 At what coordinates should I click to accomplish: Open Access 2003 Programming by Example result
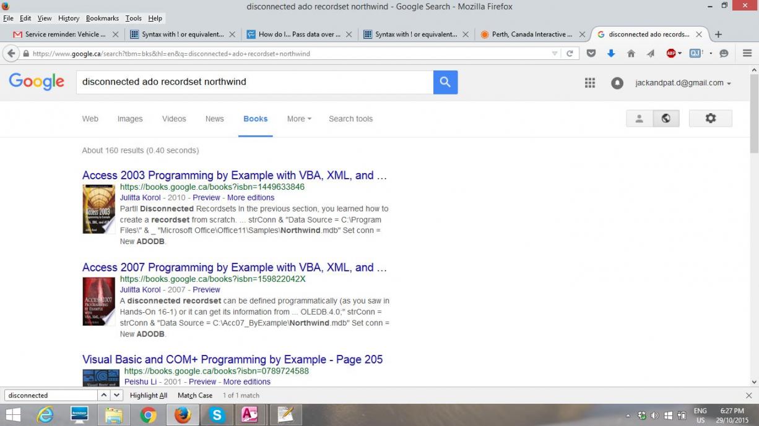point(235,176)
